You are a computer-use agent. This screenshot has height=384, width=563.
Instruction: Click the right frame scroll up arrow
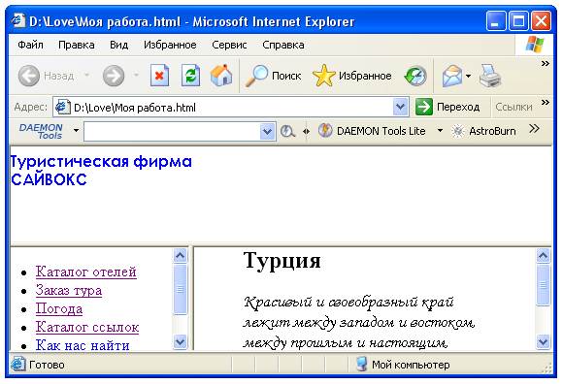pyautogui.click(x=543, y=255)
